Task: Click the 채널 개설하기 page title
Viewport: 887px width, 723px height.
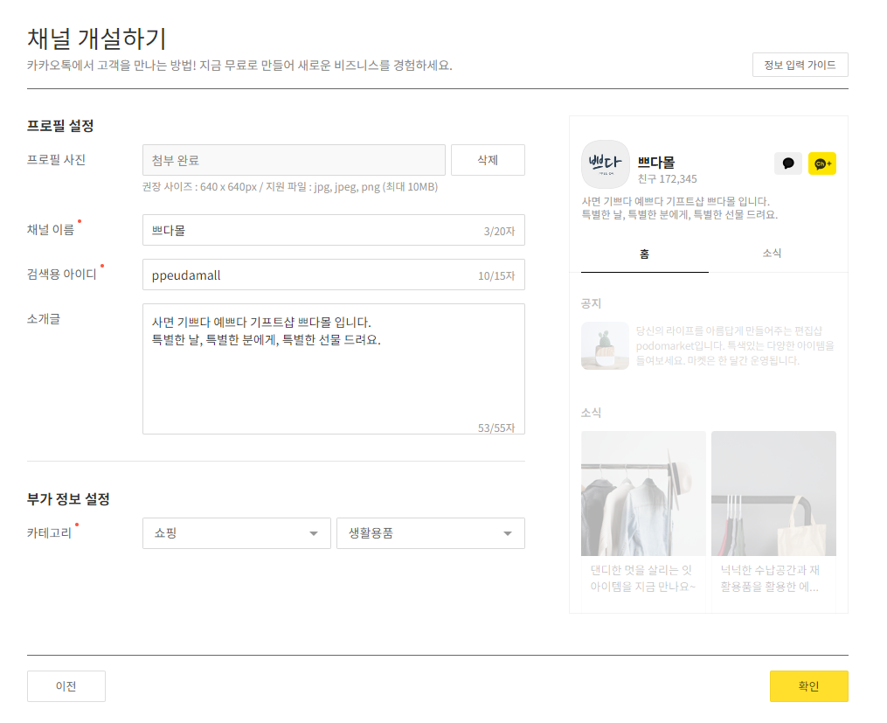Action: point(97,38)
